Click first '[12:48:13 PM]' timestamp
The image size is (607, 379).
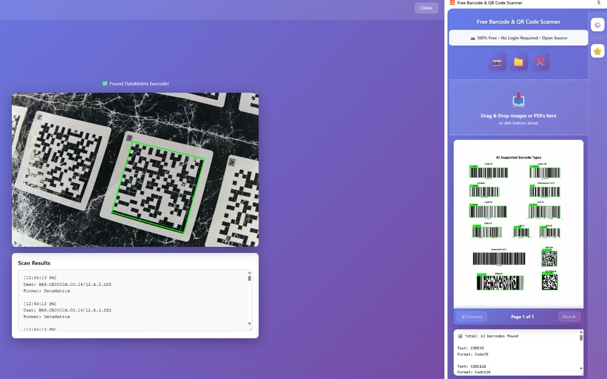(40, 278)
